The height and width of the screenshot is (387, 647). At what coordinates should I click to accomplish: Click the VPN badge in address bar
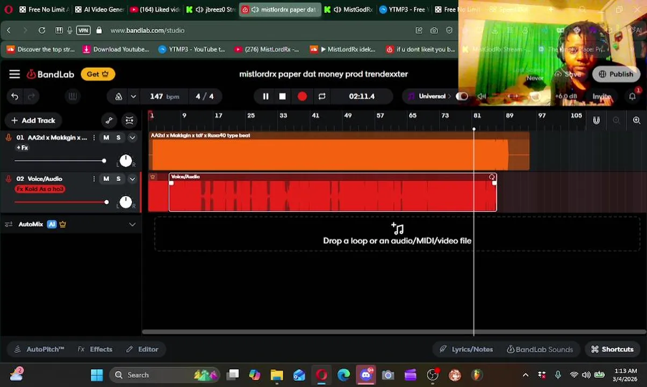coord(83,31)
